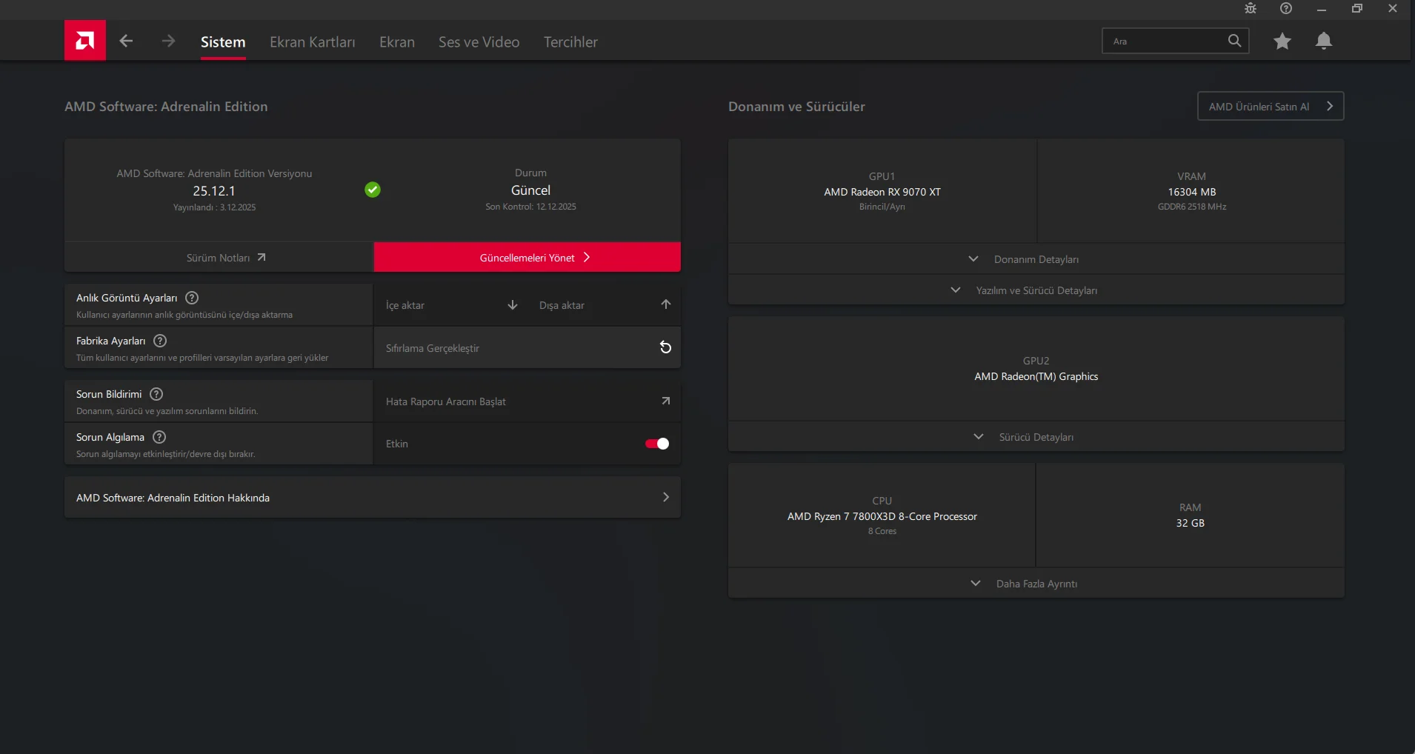The height and width of the screenshot is (754, 1415).
Task: Open the bug report icon in title bar
Action: pyautogui.click(x=1251, y=8)
